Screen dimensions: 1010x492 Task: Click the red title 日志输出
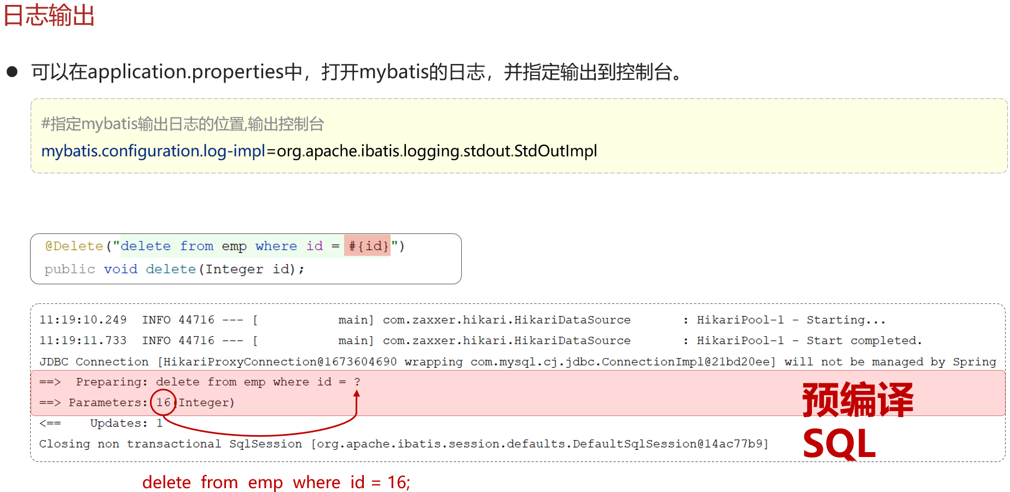click(x=49, y=15)
